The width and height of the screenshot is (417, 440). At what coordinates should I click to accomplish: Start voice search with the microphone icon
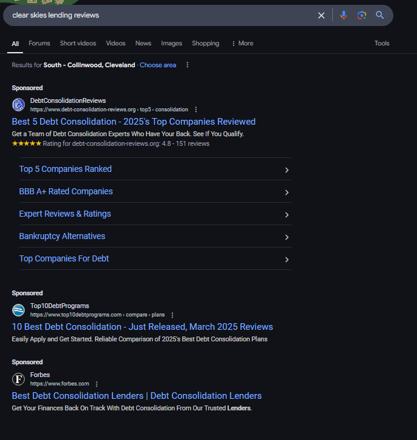click(x=344, y=15)
